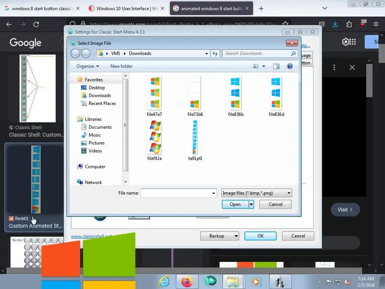Go back in the browser
This screenshot has height=289, width=385.
point(9,24)
